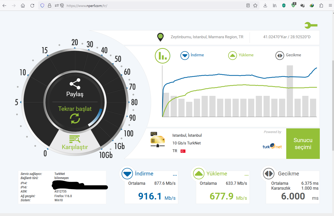Click '877.6 Mb/s' average download

[165, 183]
